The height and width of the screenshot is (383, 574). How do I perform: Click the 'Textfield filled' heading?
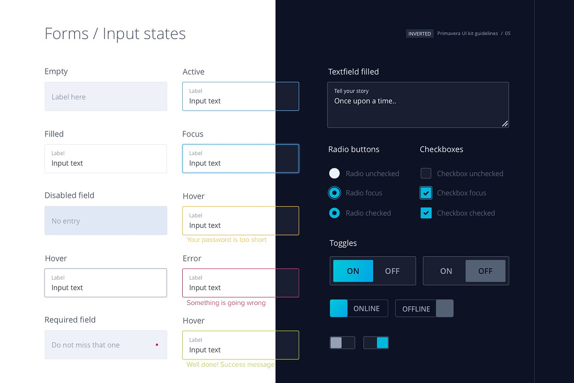(x=353, y=72)
